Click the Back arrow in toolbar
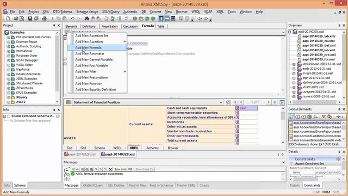This screenshot has width=348, height=196. (x=200, y=19)
